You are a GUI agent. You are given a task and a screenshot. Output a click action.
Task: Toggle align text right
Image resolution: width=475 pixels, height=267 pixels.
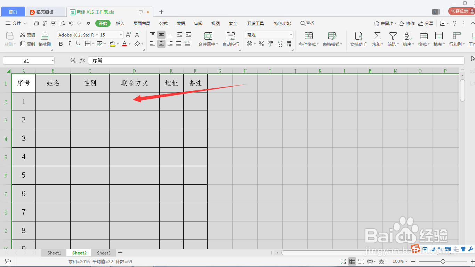click(x=170, y=44)
